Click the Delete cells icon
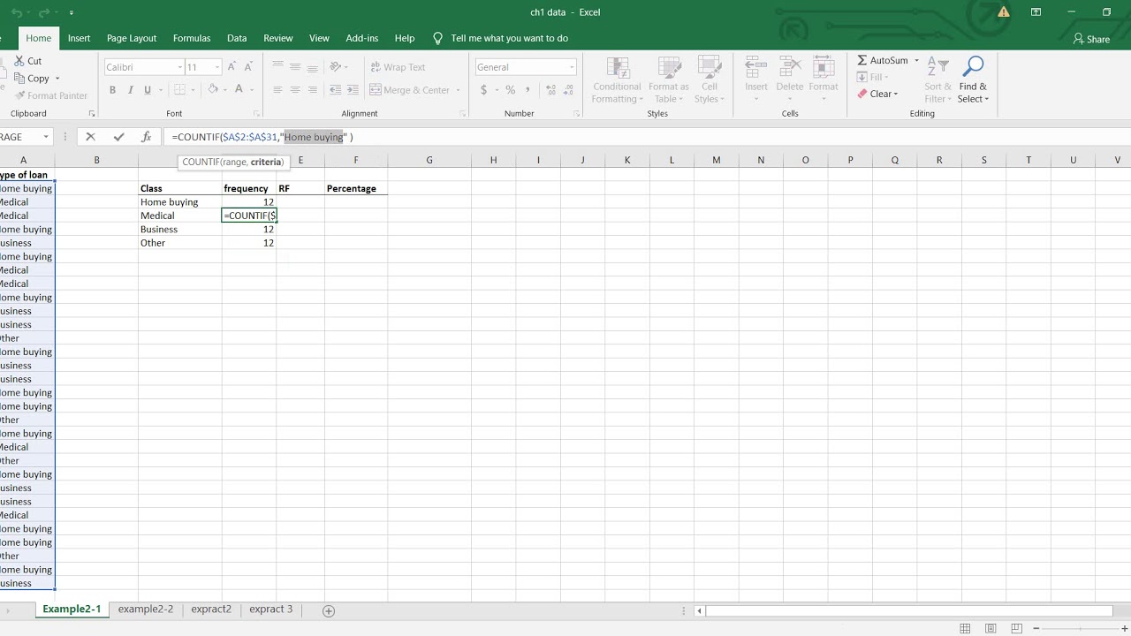Screen dimensions: 1131x636 click(x=790, y=67)
